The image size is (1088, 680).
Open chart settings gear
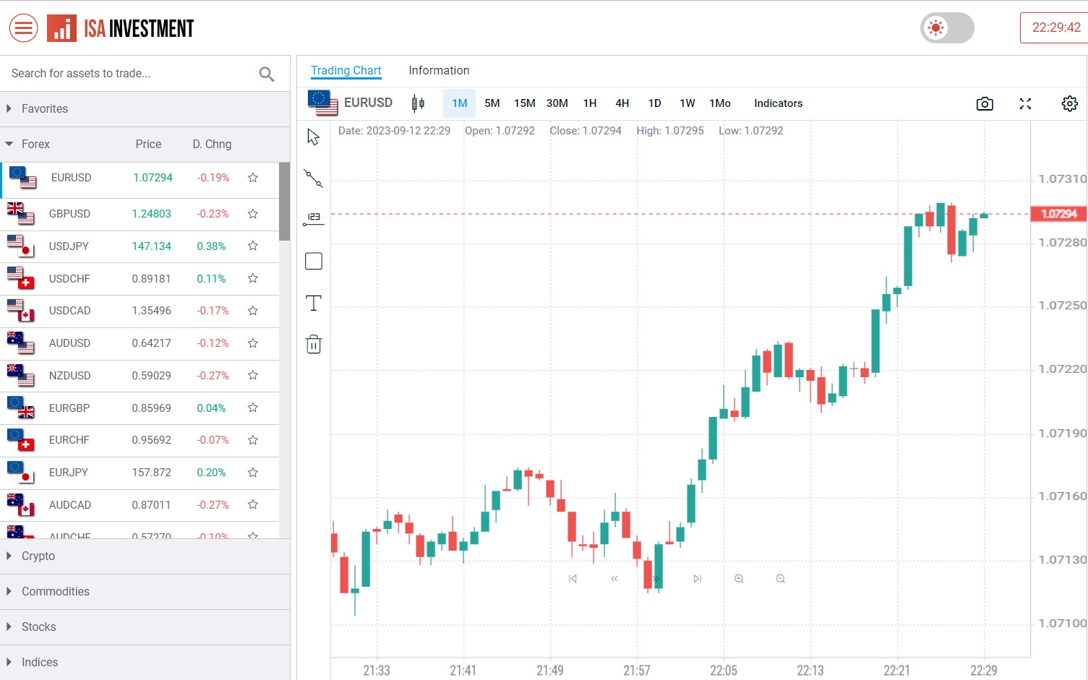click(1070, 104)
